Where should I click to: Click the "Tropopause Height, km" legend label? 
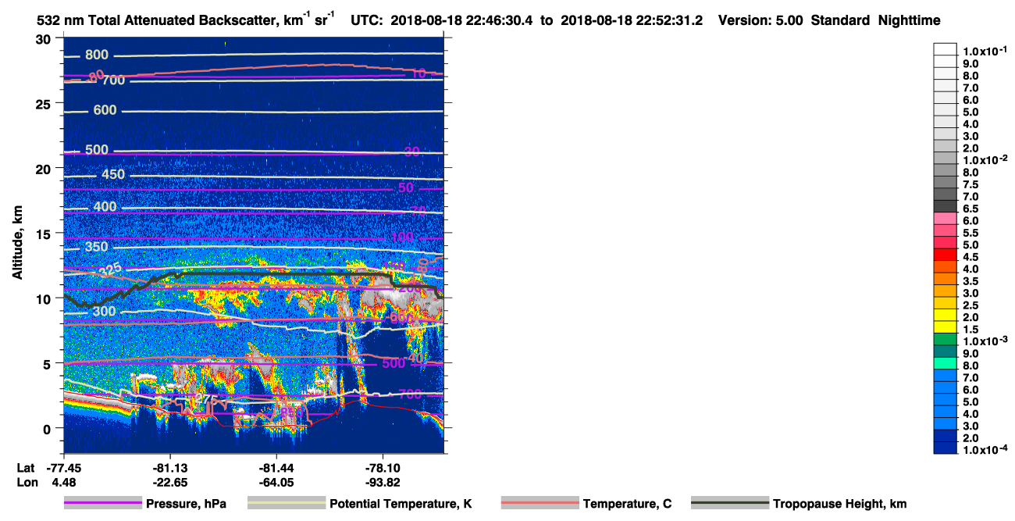point(839,504)
